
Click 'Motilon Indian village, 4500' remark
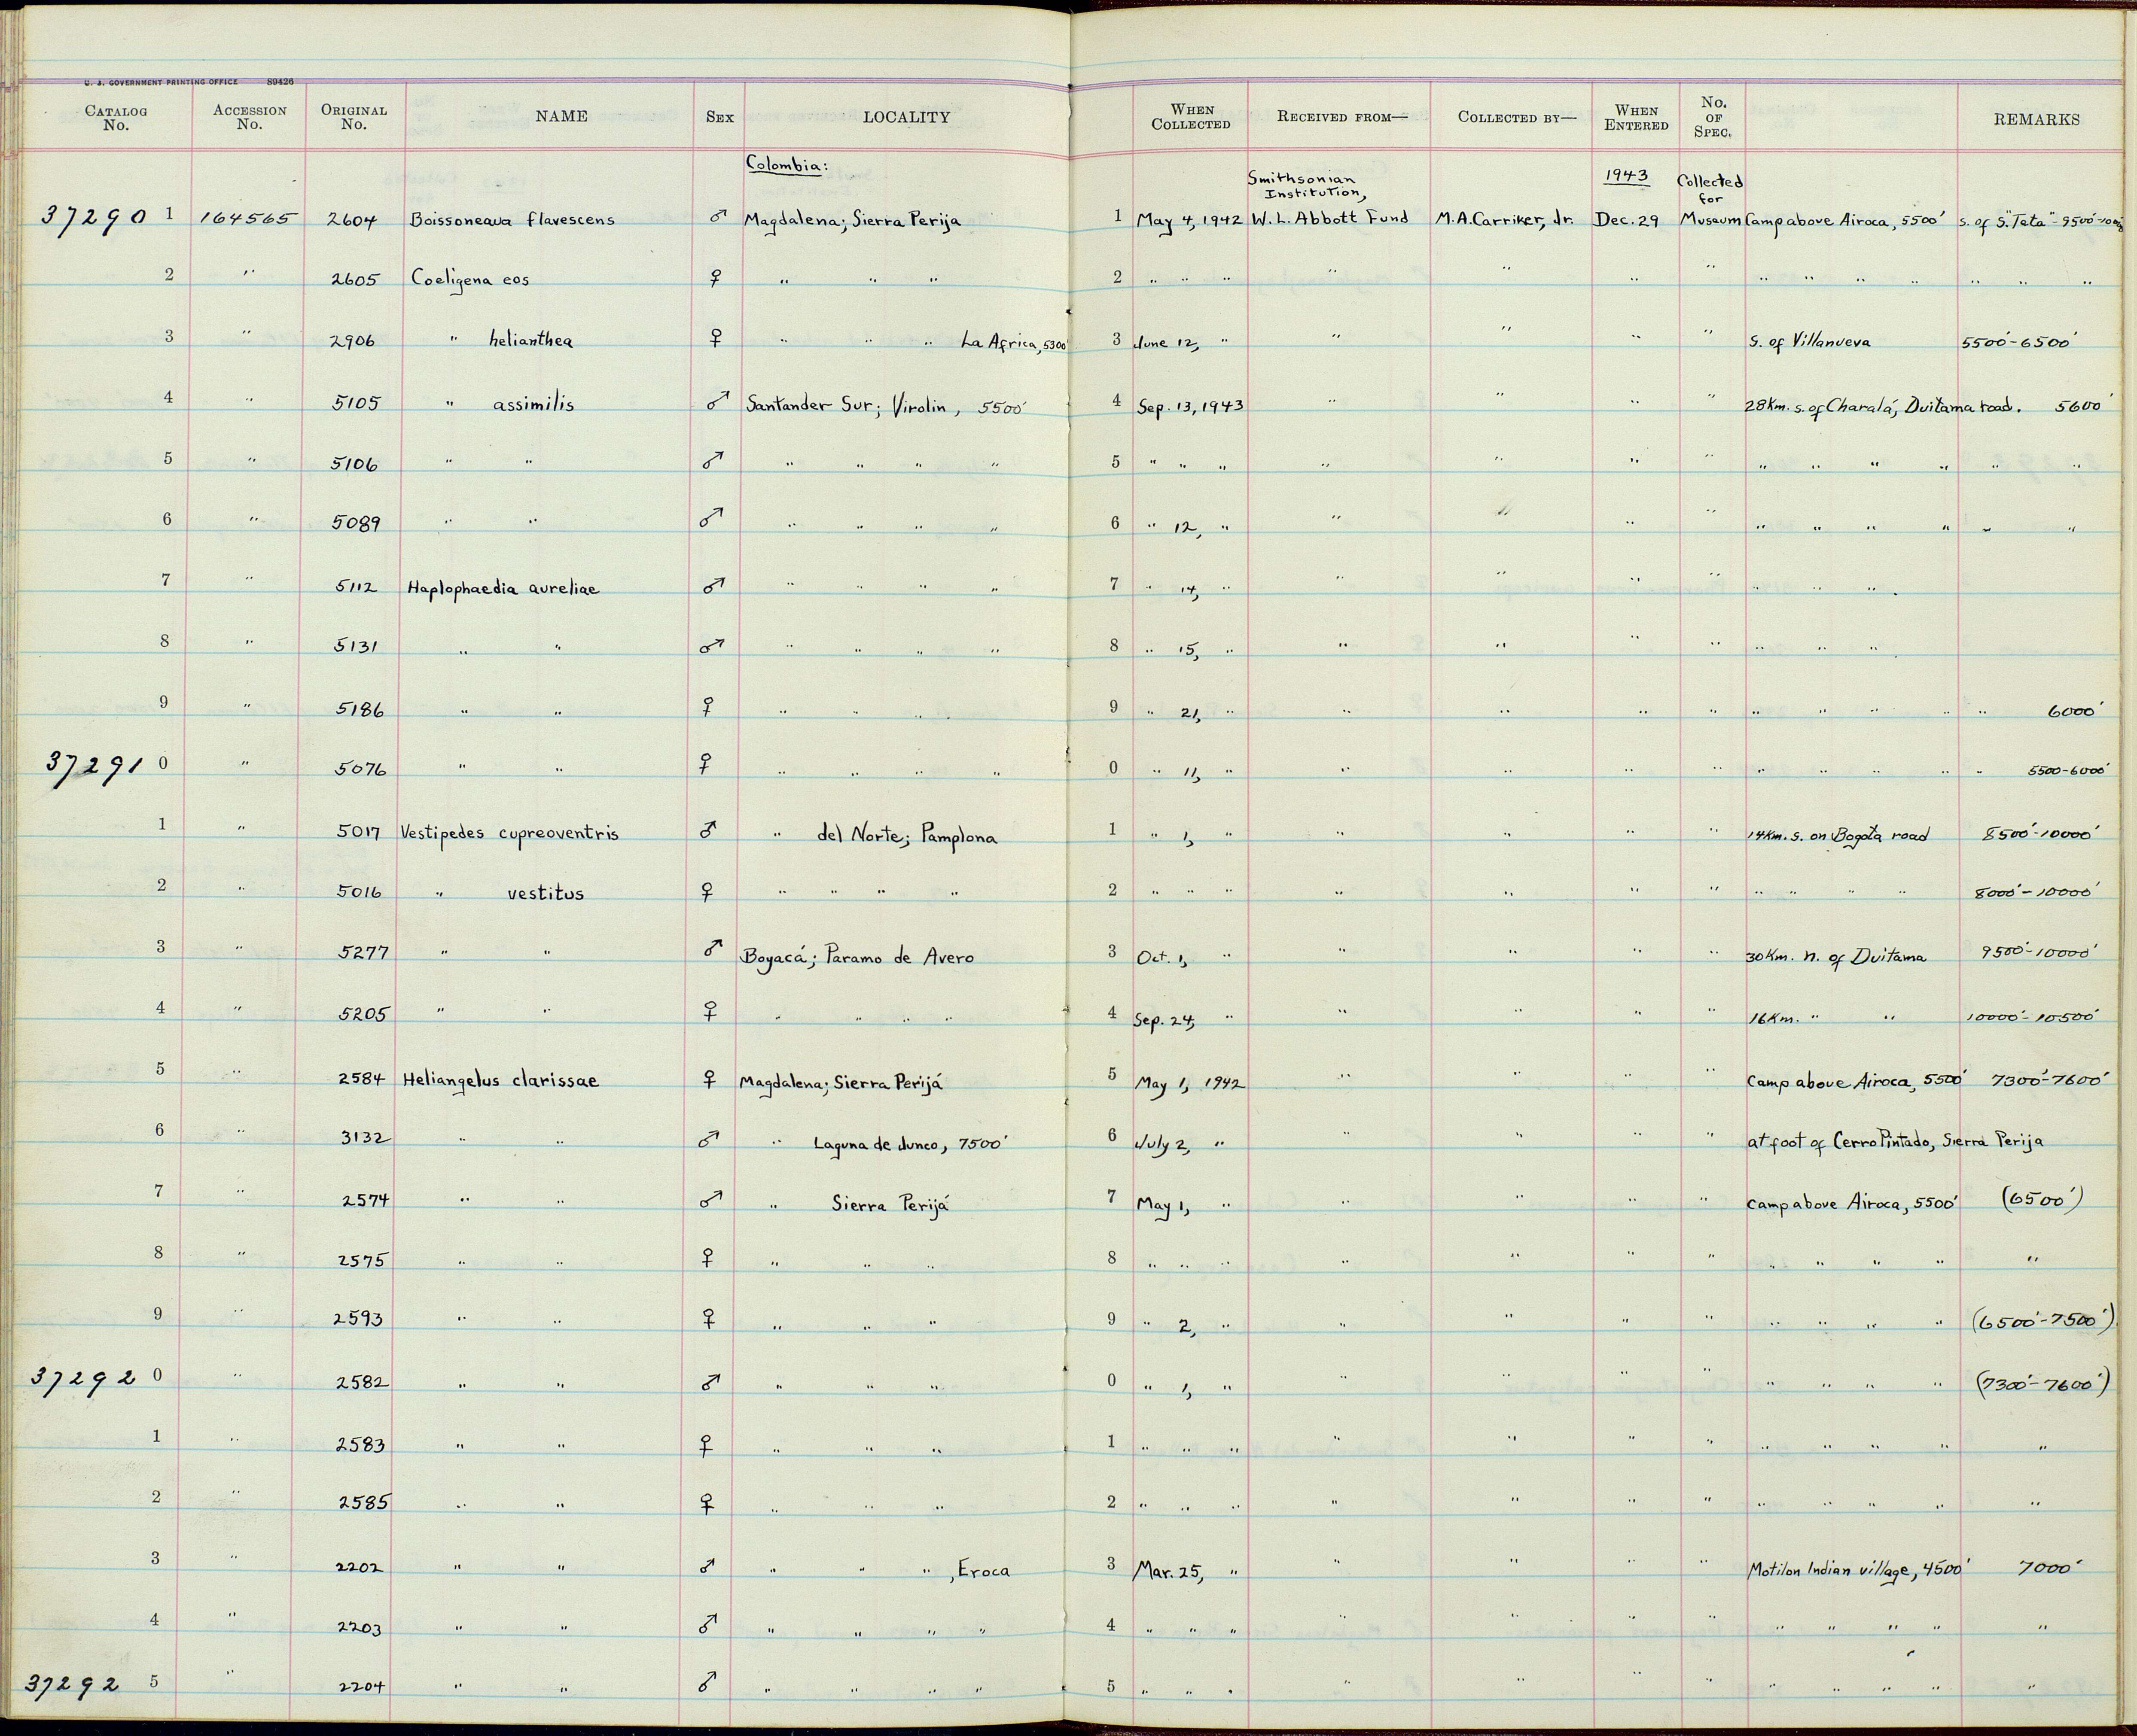tap(1856, 1570)
